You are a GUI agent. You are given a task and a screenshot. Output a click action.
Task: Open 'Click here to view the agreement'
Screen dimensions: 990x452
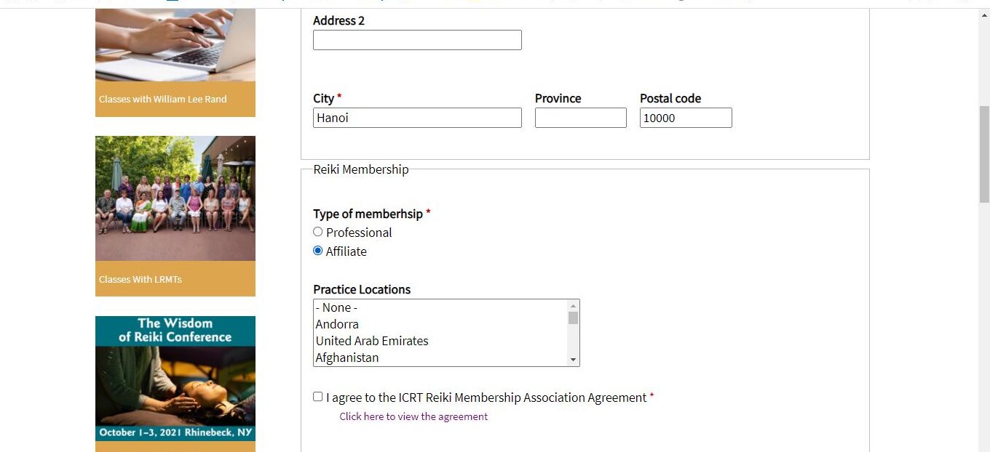click(413, 416)
